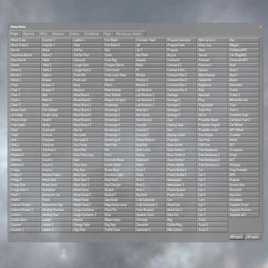
Task: Click the Locker Door button
Action: 25,220
